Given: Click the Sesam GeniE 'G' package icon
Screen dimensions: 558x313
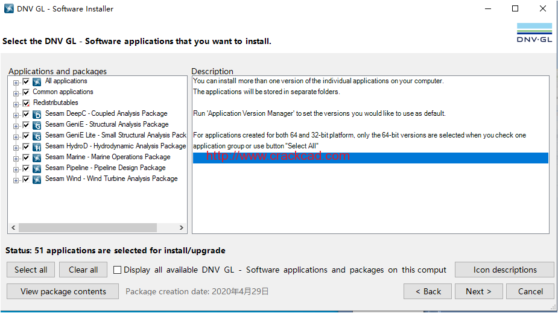Looking at the screenshot, I should [x=37, y=125].
